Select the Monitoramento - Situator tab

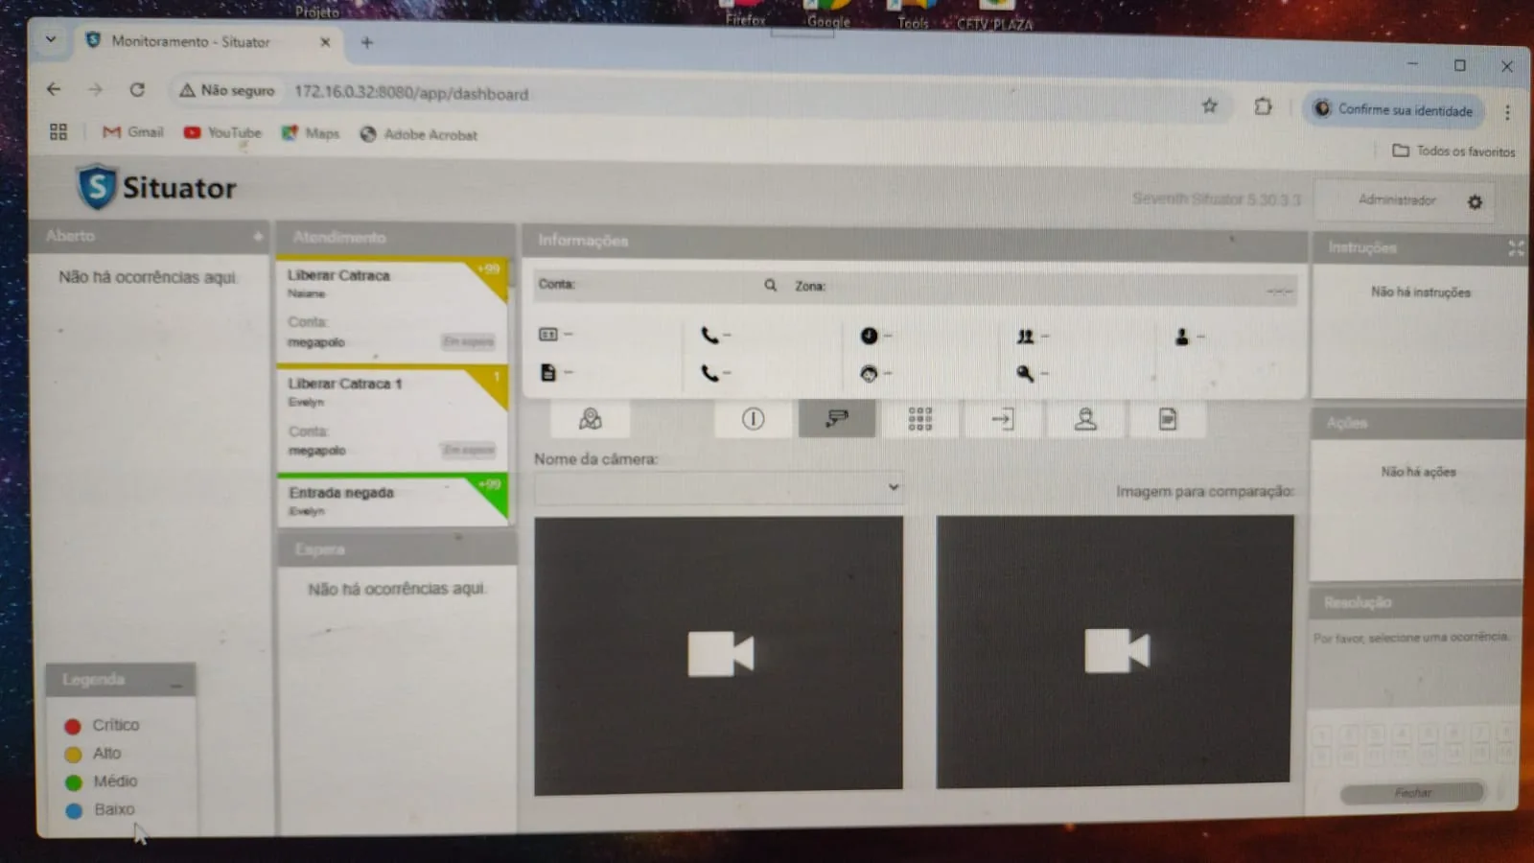pyautogui.click(x=190, y=41)
